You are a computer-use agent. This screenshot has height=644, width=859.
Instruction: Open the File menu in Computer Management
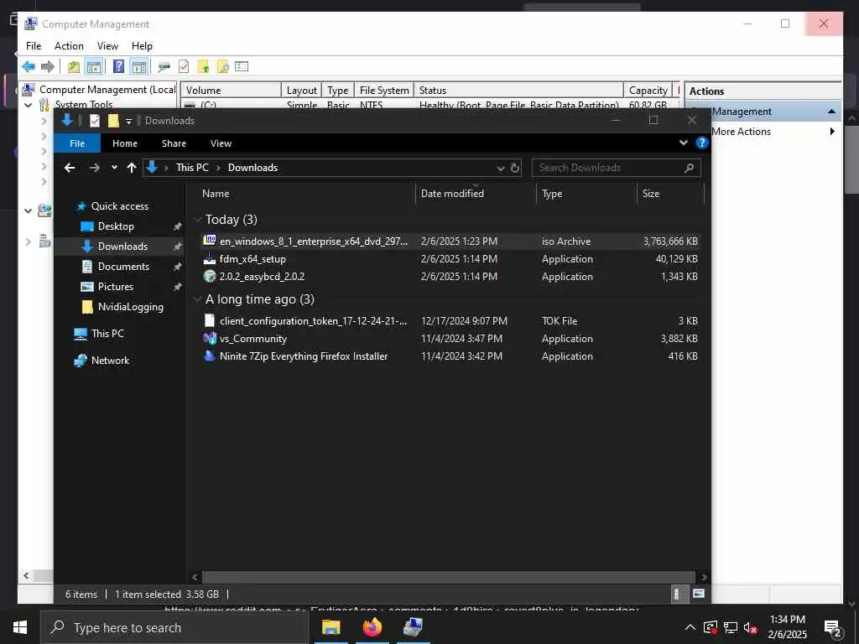point(34,46)
